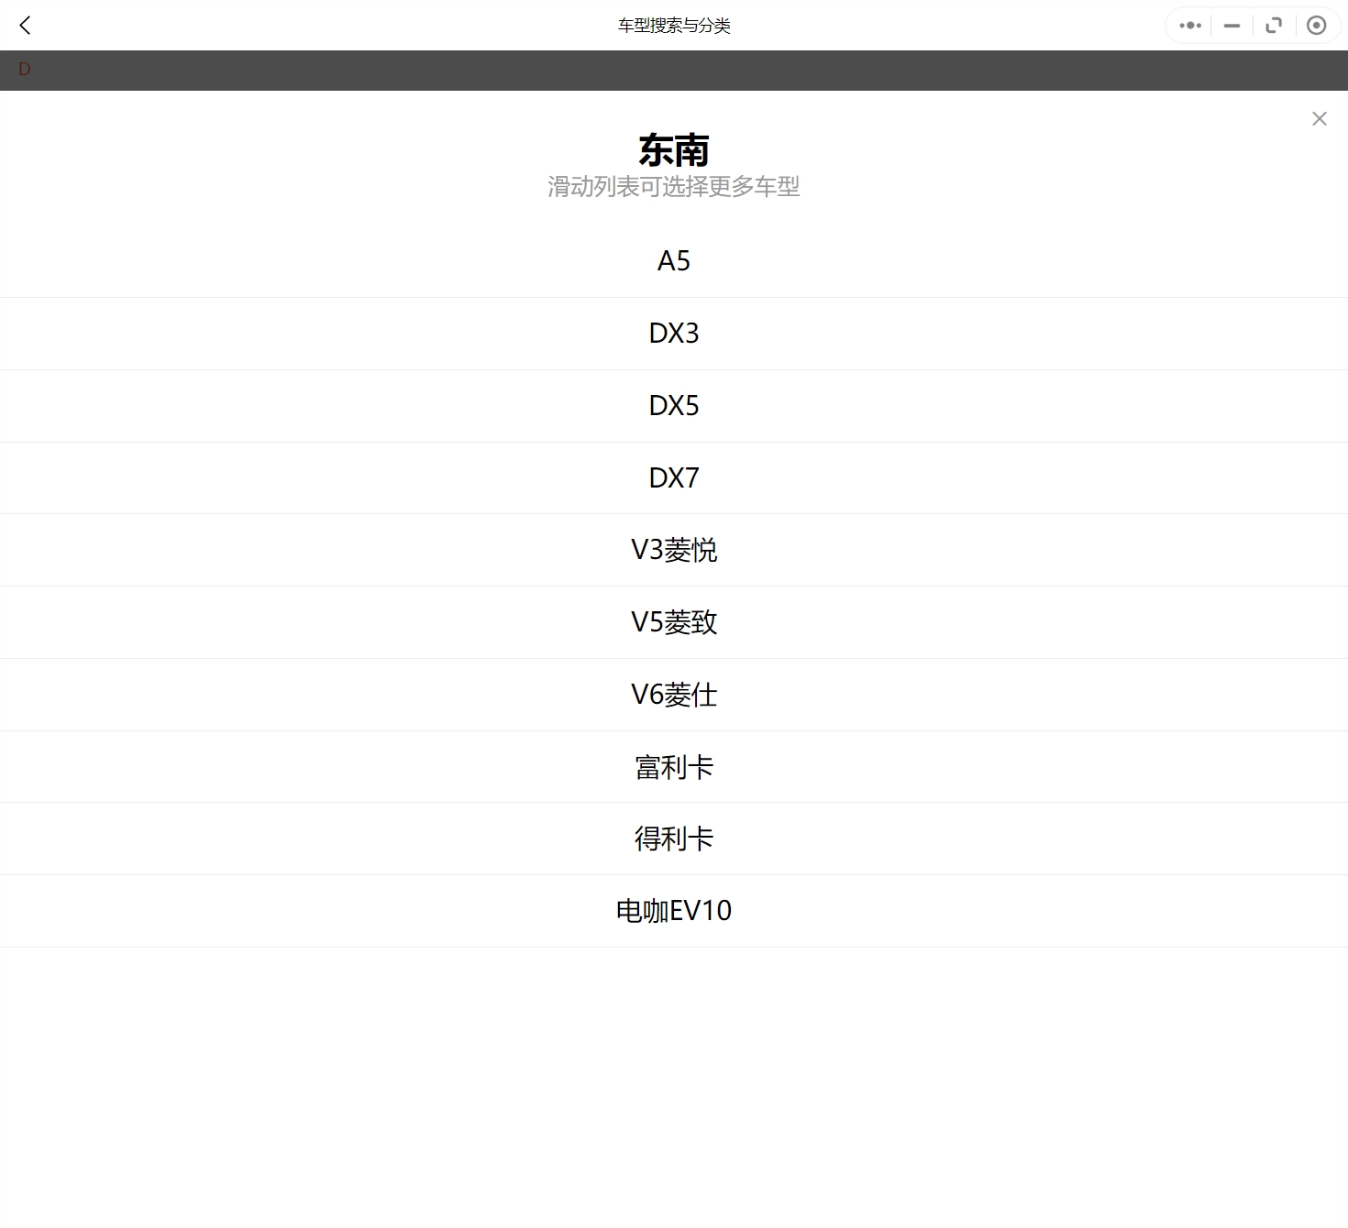Viewport: 1348px width, 1228px height.
Task: Go back using the left chevron arrow
Action: click(x=25, y=25)
